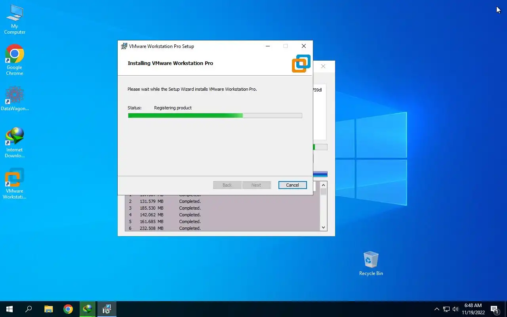This screenshot has width=507, height=317.
Task: Open the Internet Download Manager desktop shortcut
Action: 15,143
